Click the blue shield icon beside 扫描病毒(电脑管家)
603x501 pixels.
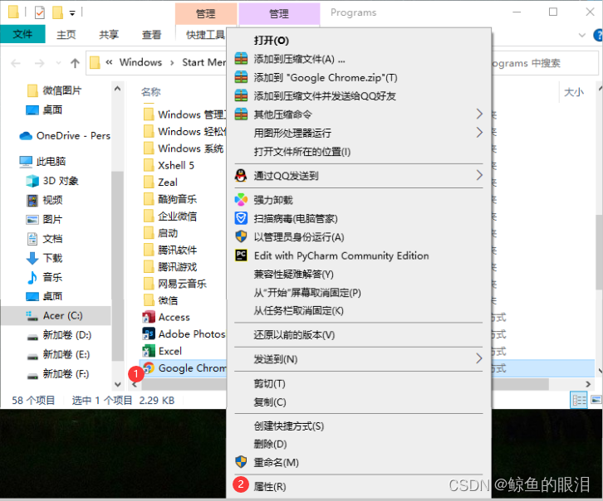click(241, 218)
